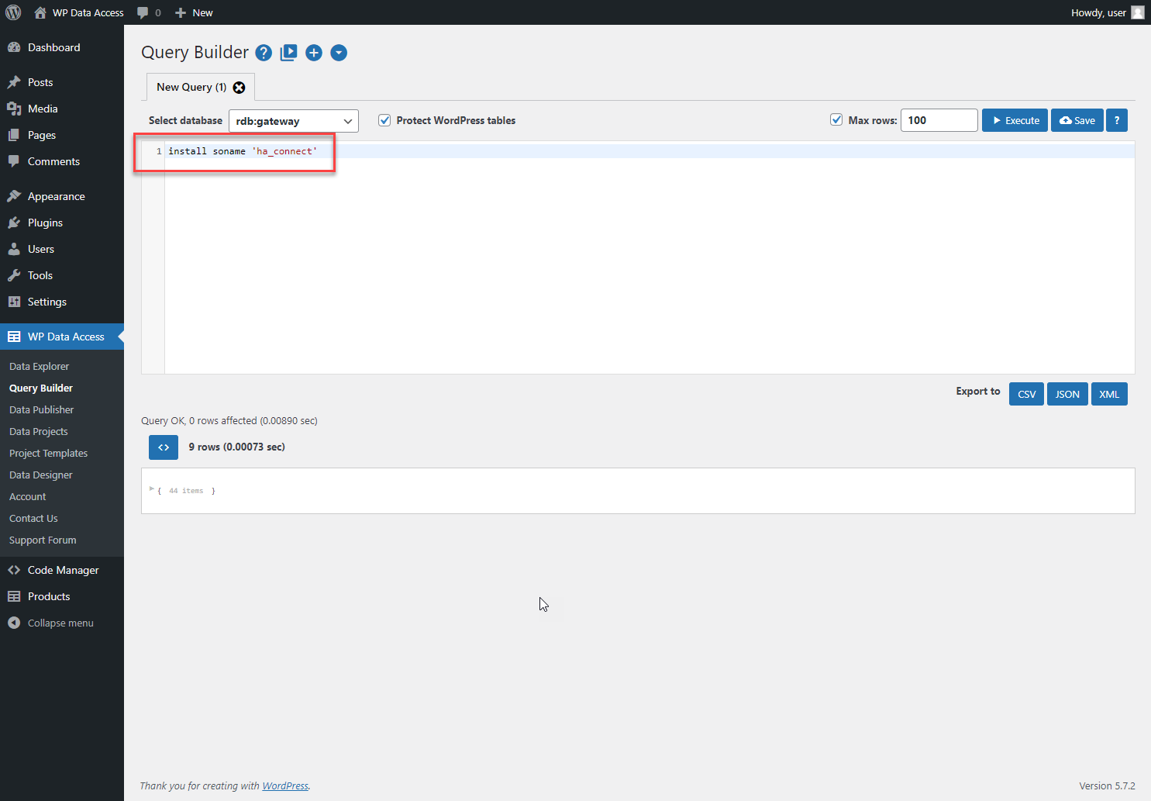1151x801 pixels.
Task: Click the Code Manager sidebar icon
Action: 14,570
